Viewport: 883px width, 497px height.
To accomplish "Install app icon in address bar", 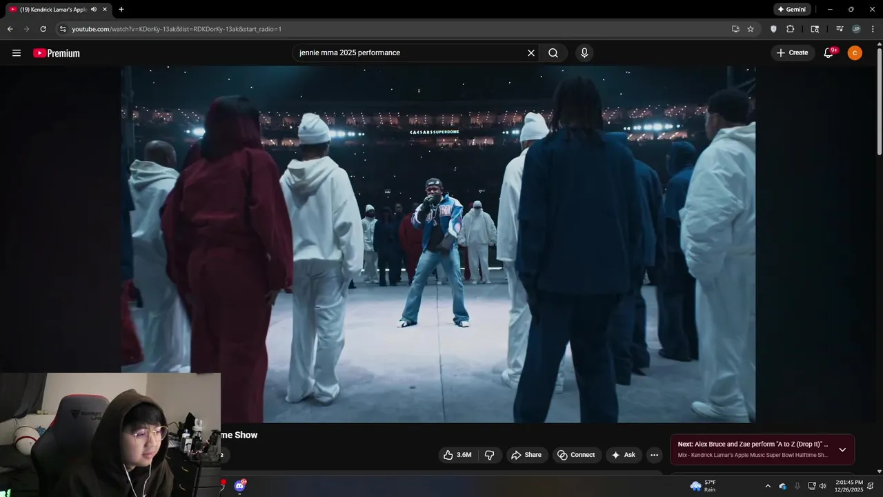I will point(735,29).
